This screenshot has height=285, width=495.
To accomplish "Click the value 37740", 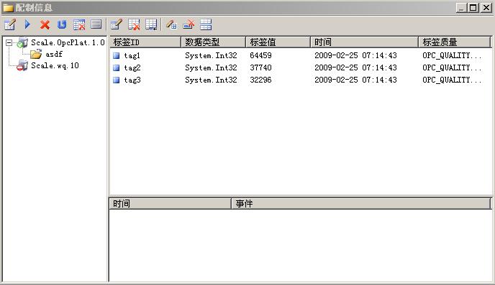I will coord(260,67).
